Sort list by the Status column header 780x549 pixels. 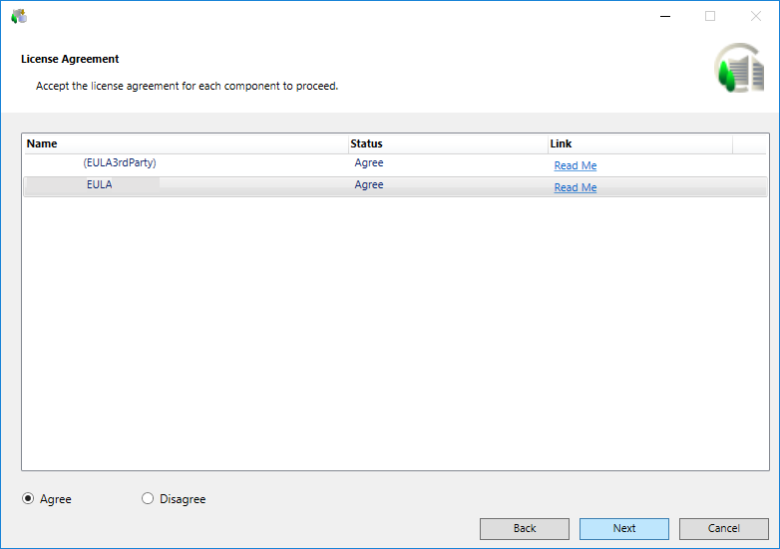[x=447, y=143]
